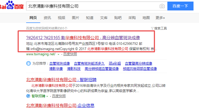
Task: Click the Baidu logo
Action: pos(12,5)
